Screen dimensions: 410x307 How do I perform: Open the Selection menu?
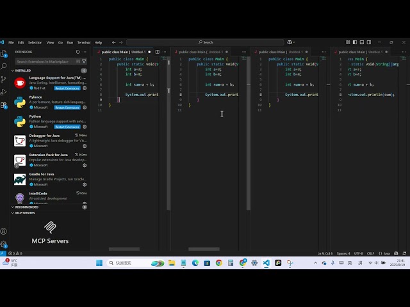coord(35,43)
